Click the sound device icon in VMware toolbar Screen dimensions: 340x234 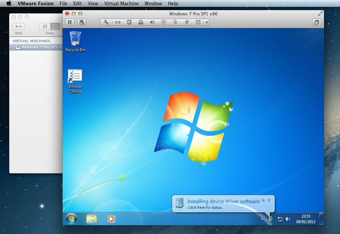pos(152,22)
